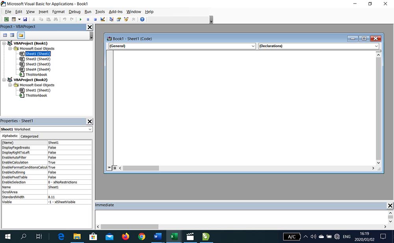Open Properties Window toolbar icon
This screenshot has height=243, width=394.
[x=119, y=19]
